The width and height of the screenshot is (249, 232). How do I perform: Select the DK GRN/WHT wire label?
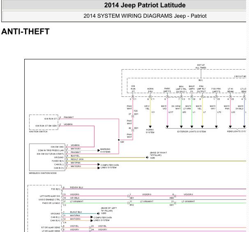(x=176, y=108)
